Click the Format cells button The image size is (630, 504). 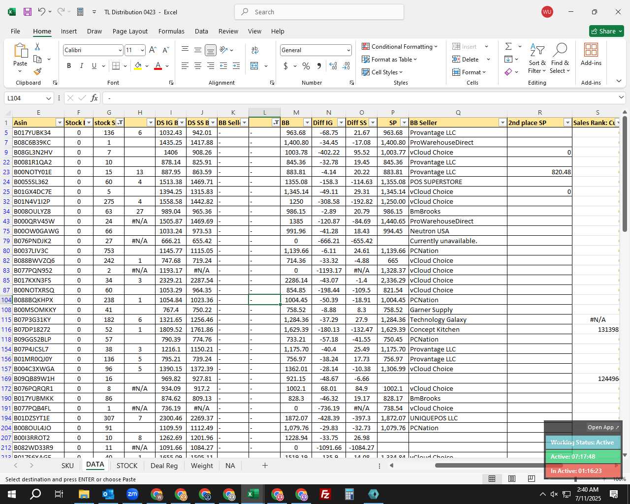[x=470, y=72]
